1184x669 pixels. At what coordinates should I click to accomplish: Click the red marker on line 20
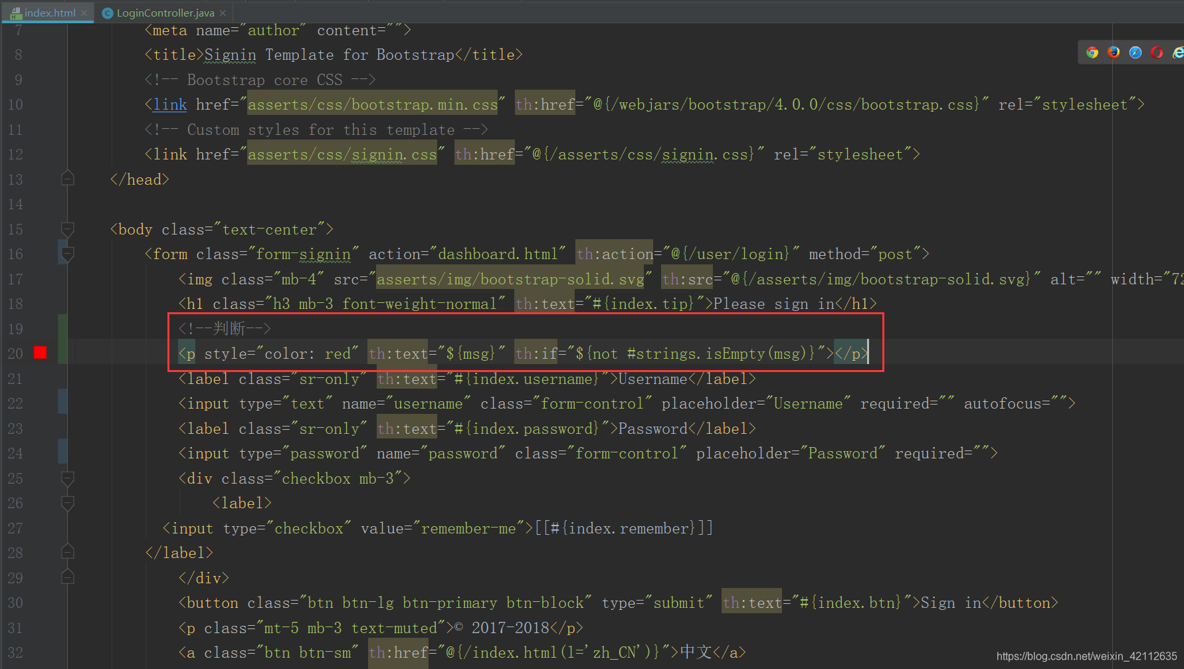(41, 353)
